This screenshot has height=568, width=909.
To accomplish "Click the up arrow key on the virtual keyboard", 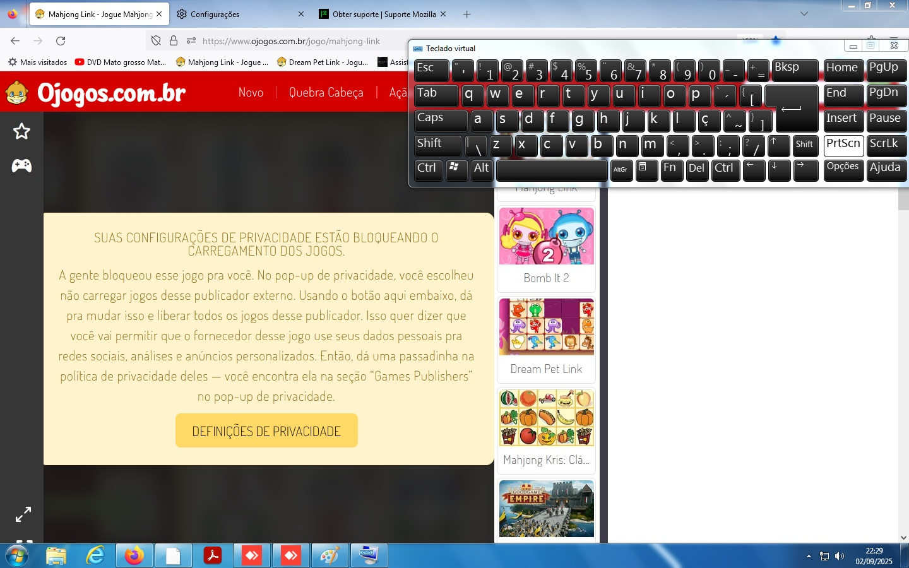I will coord(778,146).
